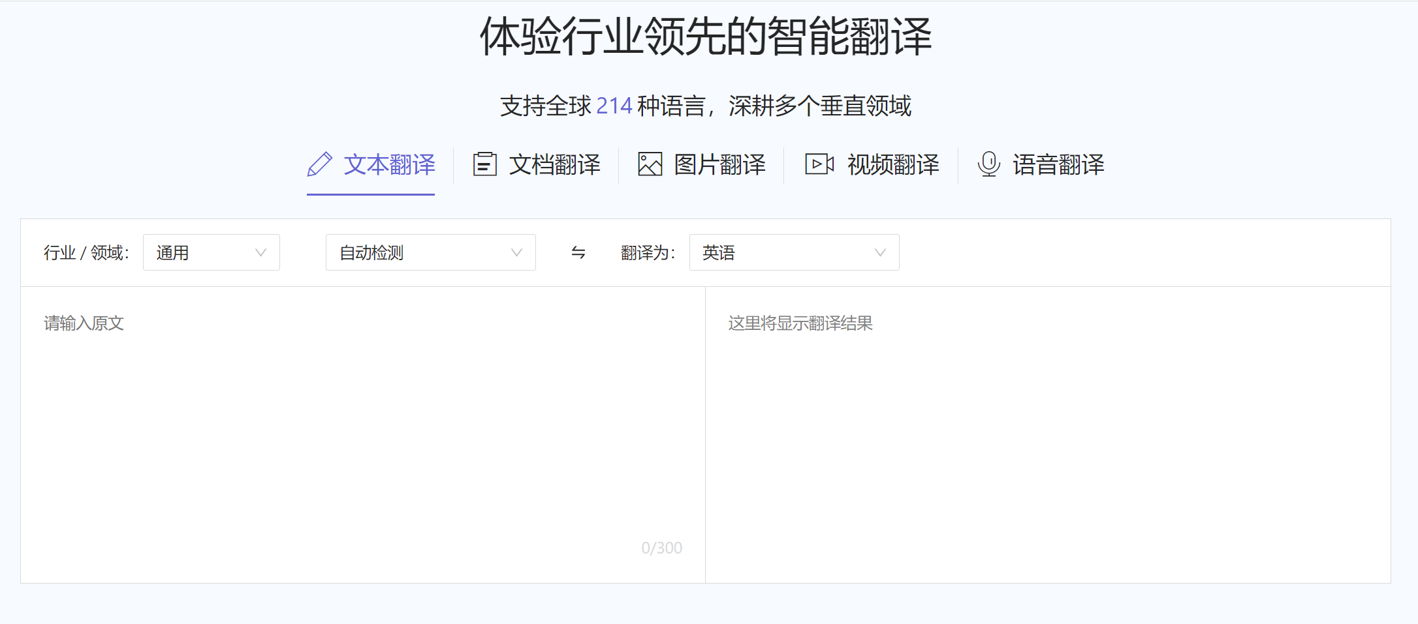Image resolution: width=1418 pixels, height=624 pixels.
Task: Open the source language selector showing 自动检测
Action: point(430,252)
